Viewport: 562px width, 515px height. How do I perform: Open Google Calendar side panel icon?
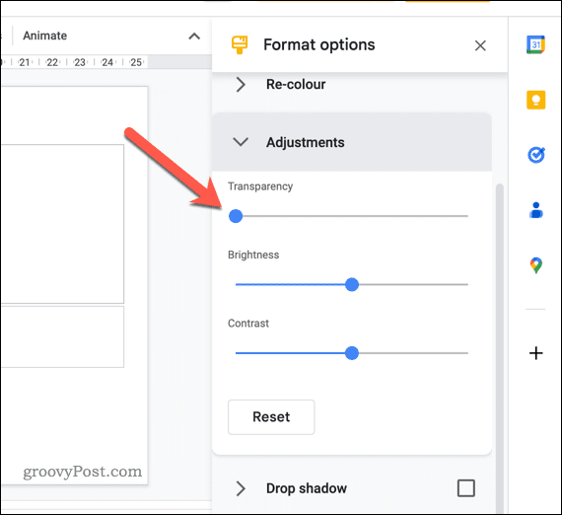(x=535, y=44)
